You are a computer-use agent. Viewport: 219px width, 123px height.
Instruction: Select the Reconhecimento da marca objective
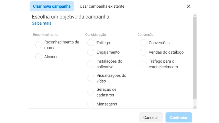pyautogui.click(x=39, y=45)
